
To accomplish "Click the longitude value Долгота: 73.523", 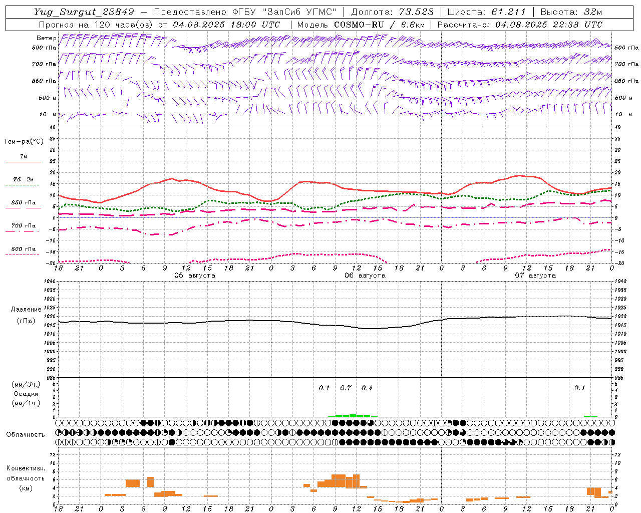I will [x=393, y=12].
